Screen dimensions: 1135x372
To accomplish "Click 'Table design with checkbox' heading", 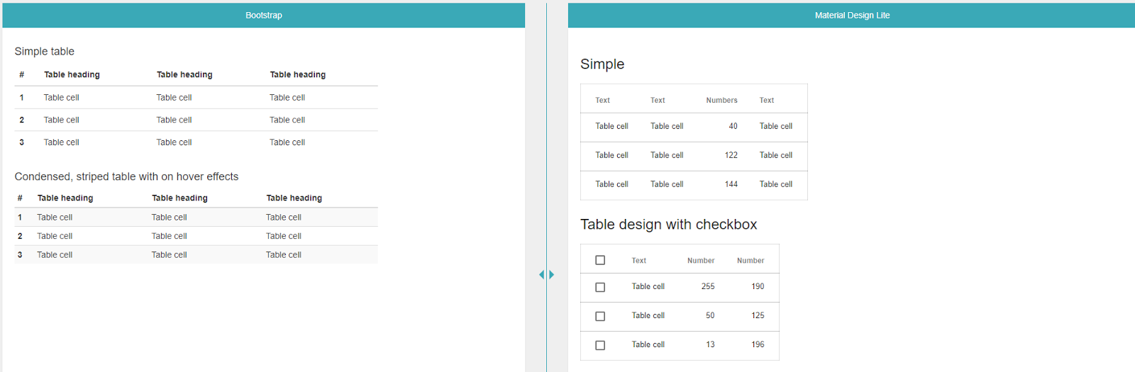I will tap(668, 225).
